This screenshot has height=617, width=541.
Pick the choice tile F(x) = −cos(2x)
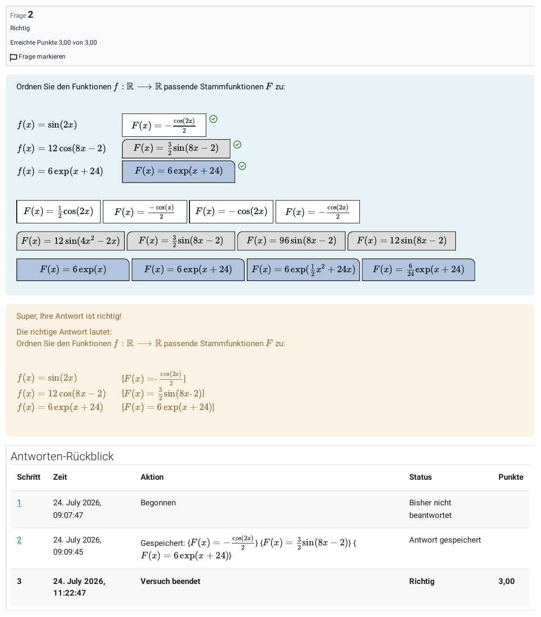pyautogui.click(x=231, y=212)
